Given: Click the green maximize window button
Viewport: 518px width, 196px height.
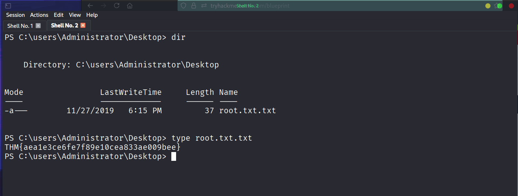Looking at the screenshot, I should click(499, 6).
